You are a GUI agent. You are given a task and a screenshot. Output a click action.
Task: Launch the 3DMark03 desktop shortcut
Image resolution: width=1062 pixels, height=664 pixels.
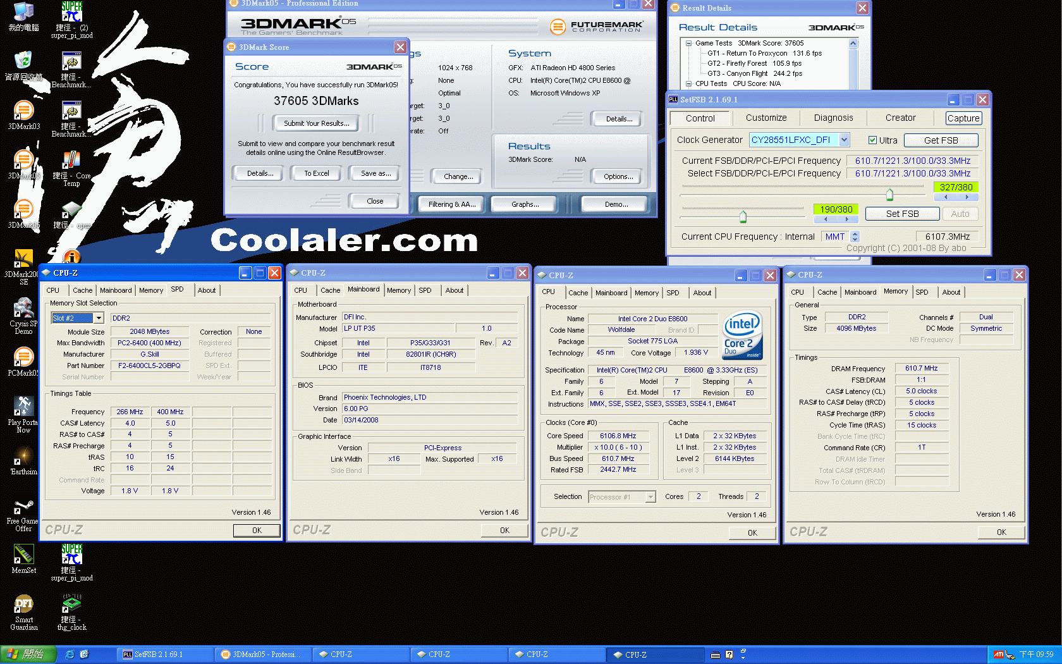pyautogui.click(x=23, y=115)
